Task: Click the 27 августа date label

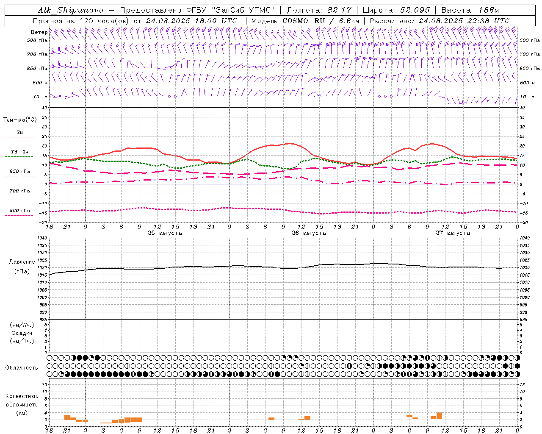Action: coord(453,233)
